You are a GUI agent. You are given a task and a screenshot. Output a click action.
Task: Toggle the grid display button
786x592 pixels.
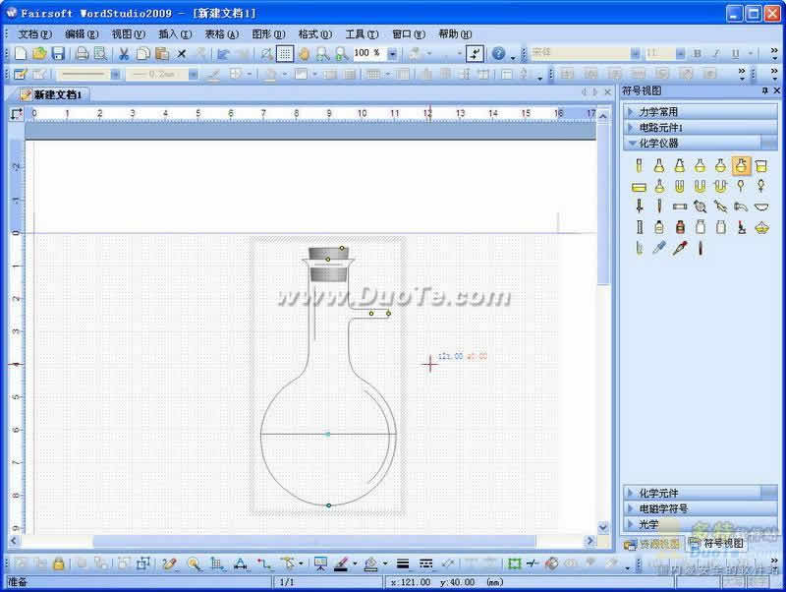pos(284,53)
